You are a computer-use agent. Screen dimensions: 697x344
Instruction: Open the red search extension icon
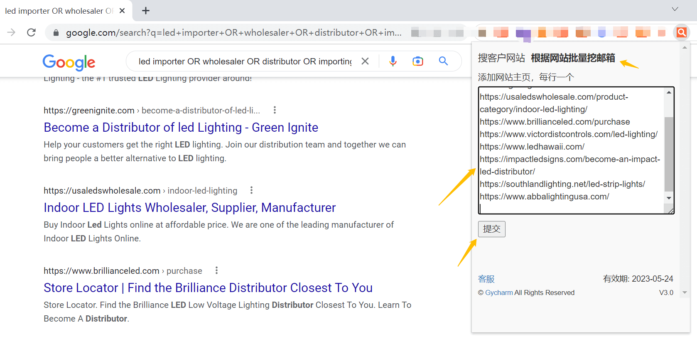682,32
